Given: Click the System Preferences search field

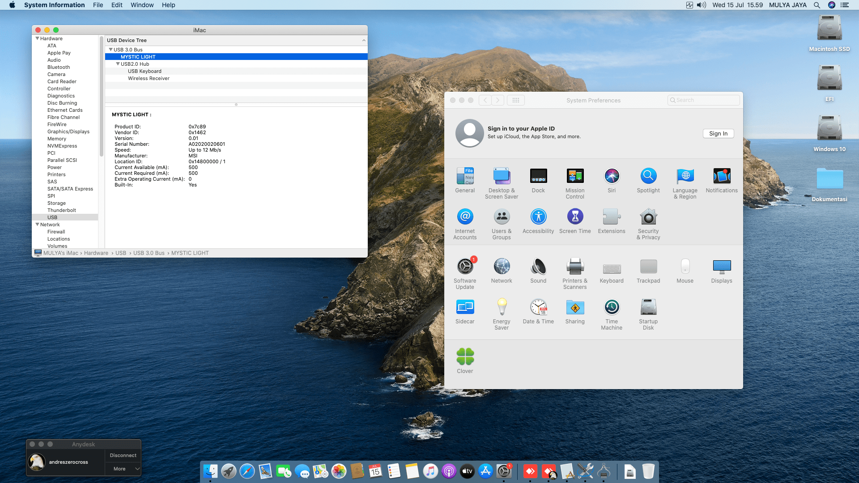Looking at the screenshot, I should pyautogui.click(x=703, y=100).
